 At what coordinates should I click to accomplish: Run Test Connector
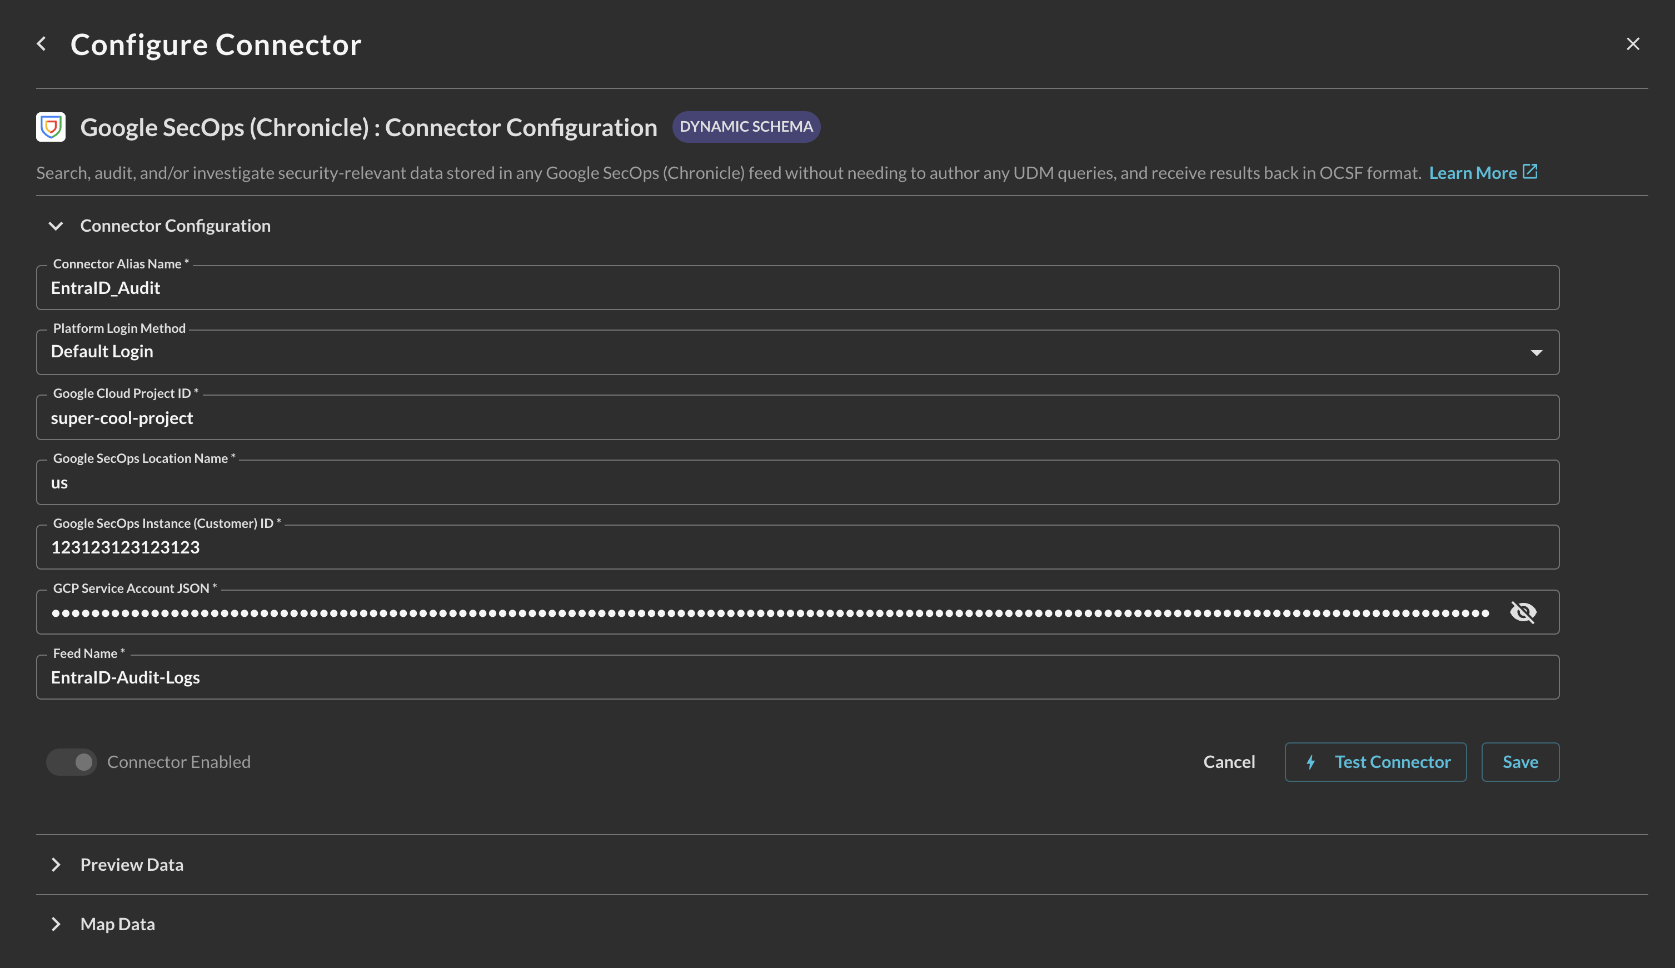(1375, 762)
